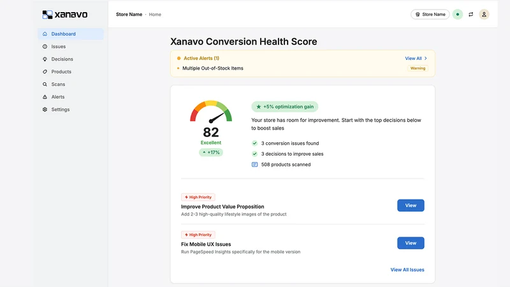Image resolution: width=510 pixels, height=287 pixels.
Task: Click Improve Product Value Proposition title
Action: 222,207
